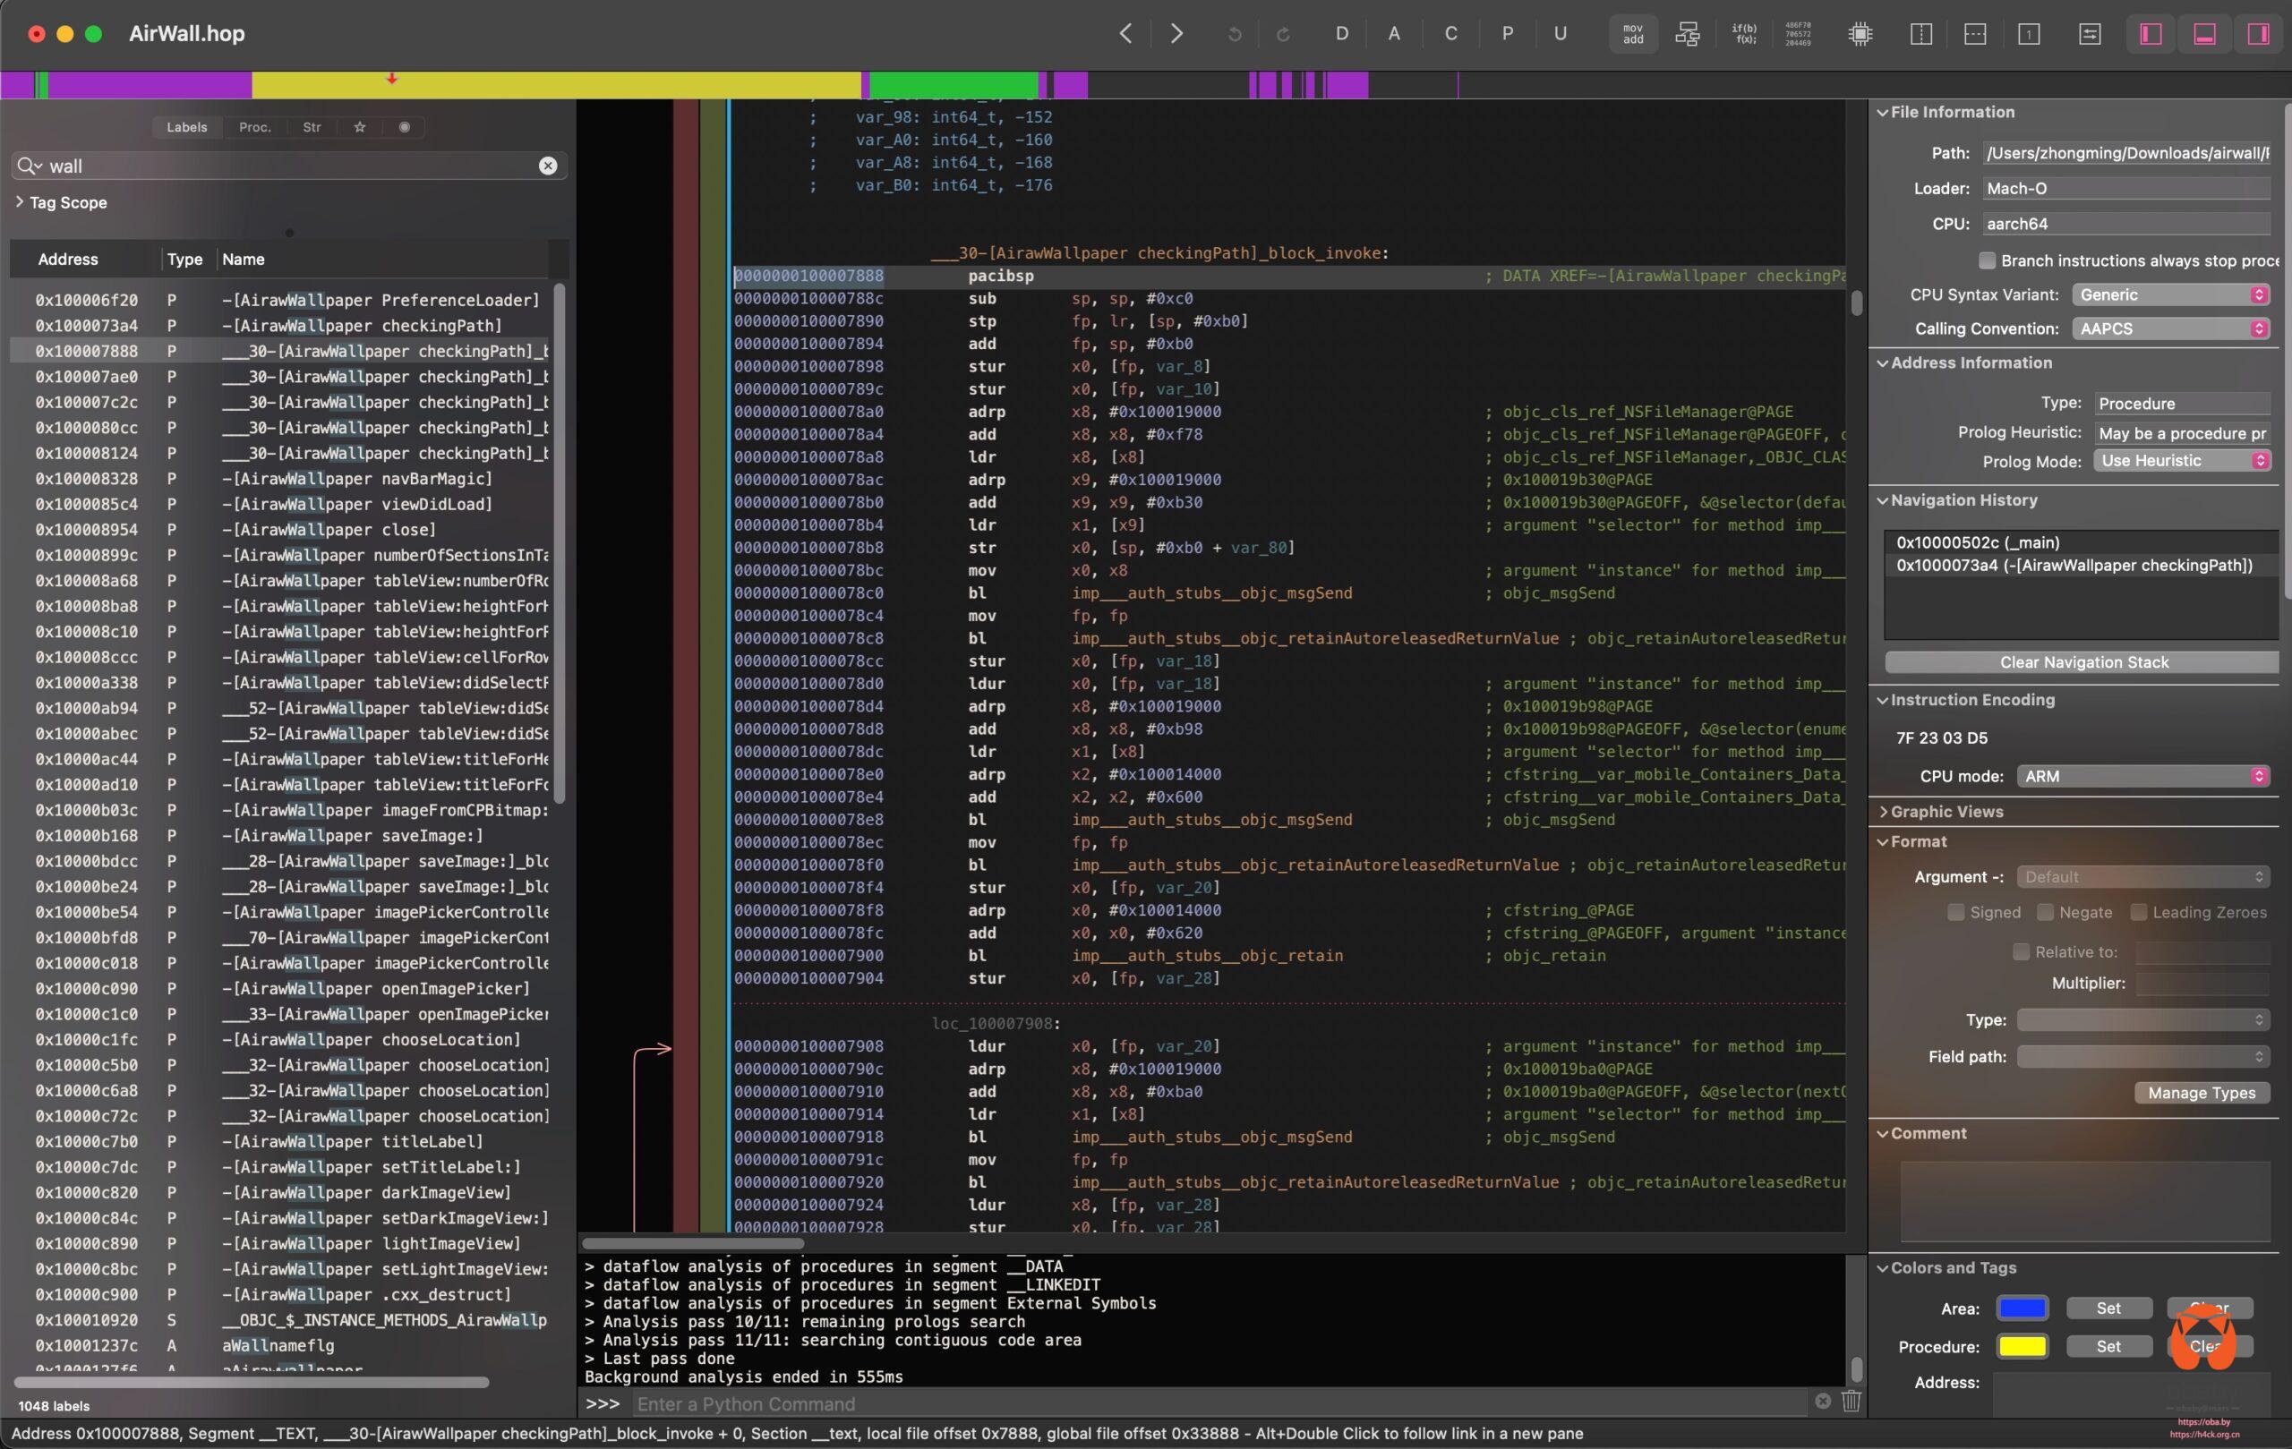
Task: Open CPU Syntax Variant dropdown
Action: click(x=2171, y=295)
